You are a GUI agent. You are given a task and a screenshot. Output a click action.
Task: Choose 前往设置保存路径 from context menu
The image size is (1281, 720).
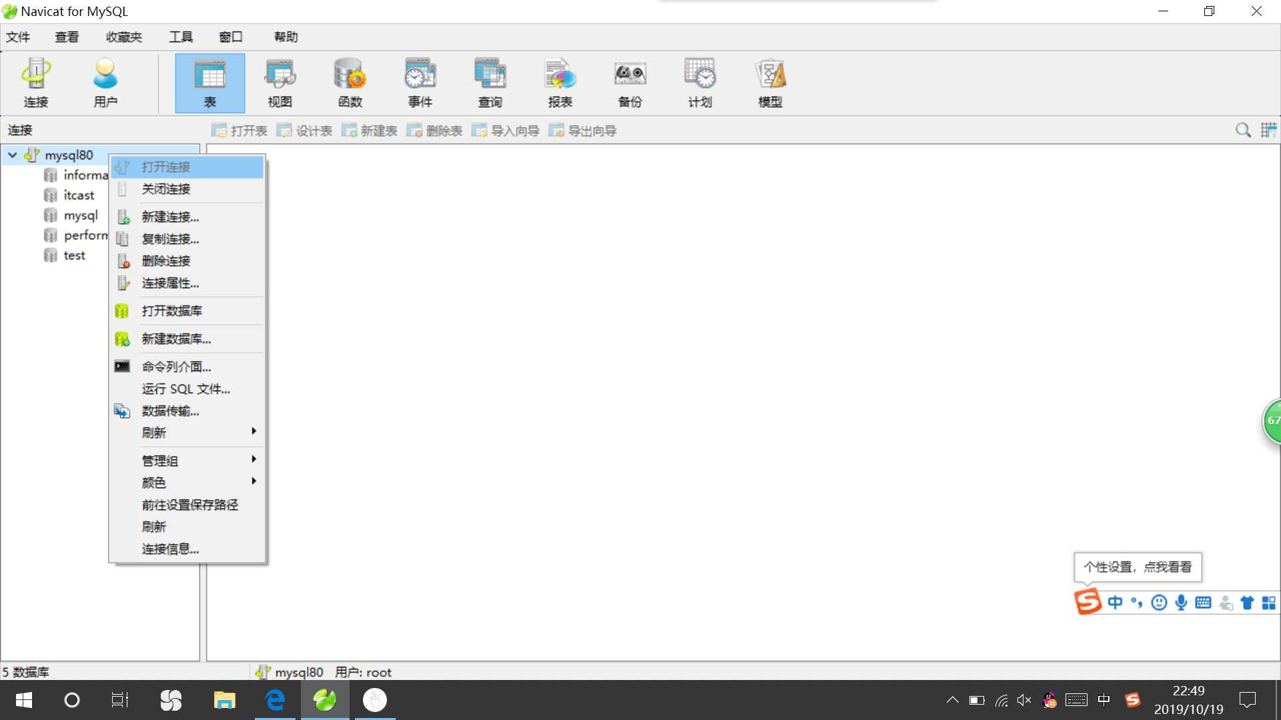click(x=187, y=505)
